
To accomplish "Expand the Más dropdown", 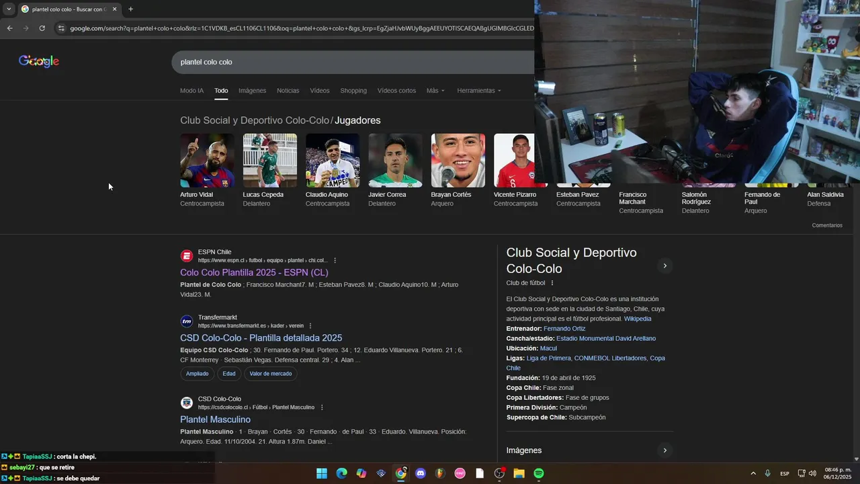I will point(435,91).
